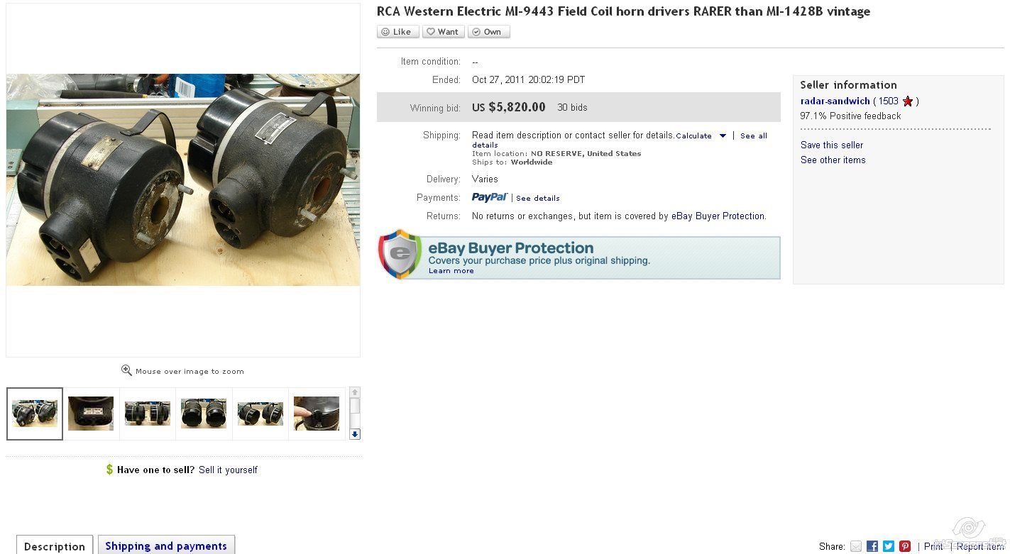This screenshot has height=554, width=1010.
Task: Click the Facebook share icon
Action: pyautogui.click(x=872, y=546)
